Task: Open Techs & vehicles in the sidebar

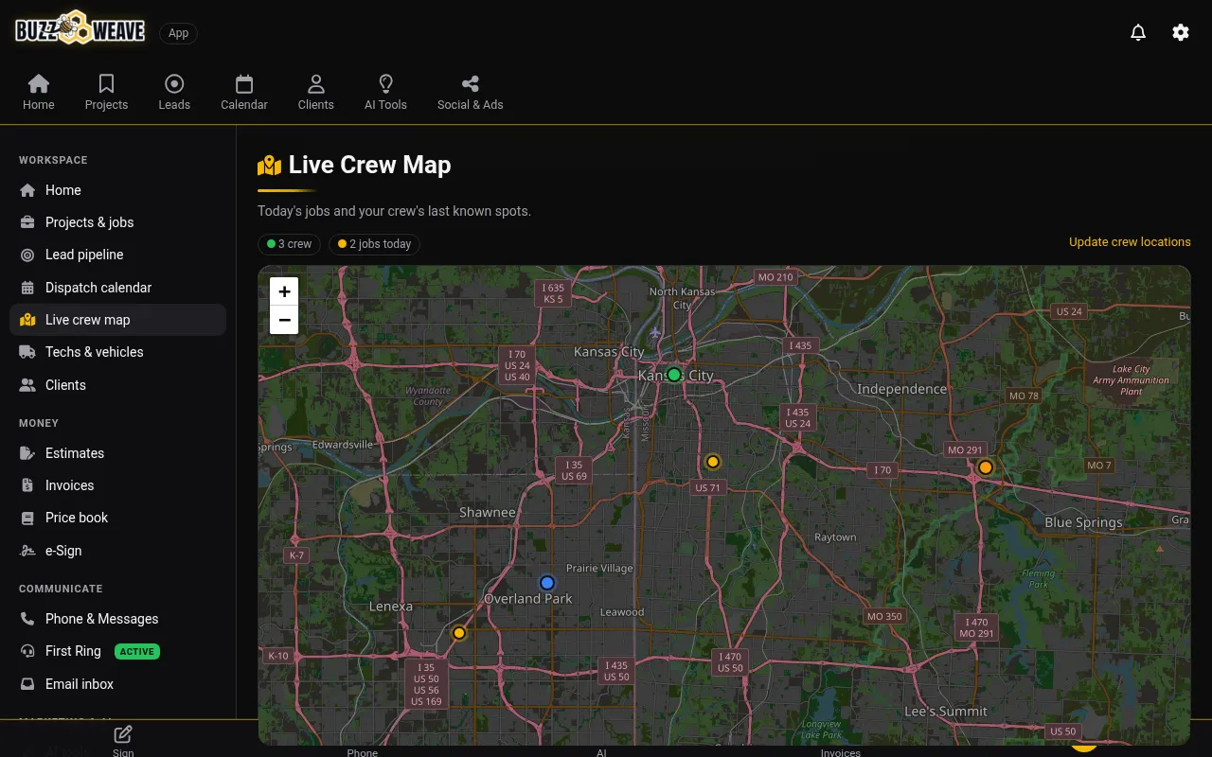Action: coord(117,352)
